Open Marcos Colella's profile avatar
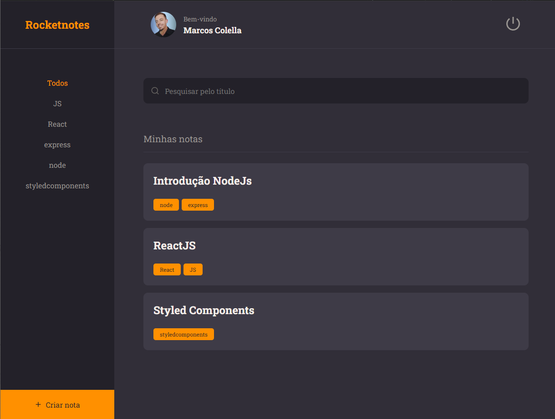 (163, 25)
